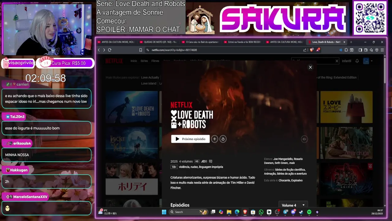
Task: Click the Love Island suggestion
Action: click(149, 83)
